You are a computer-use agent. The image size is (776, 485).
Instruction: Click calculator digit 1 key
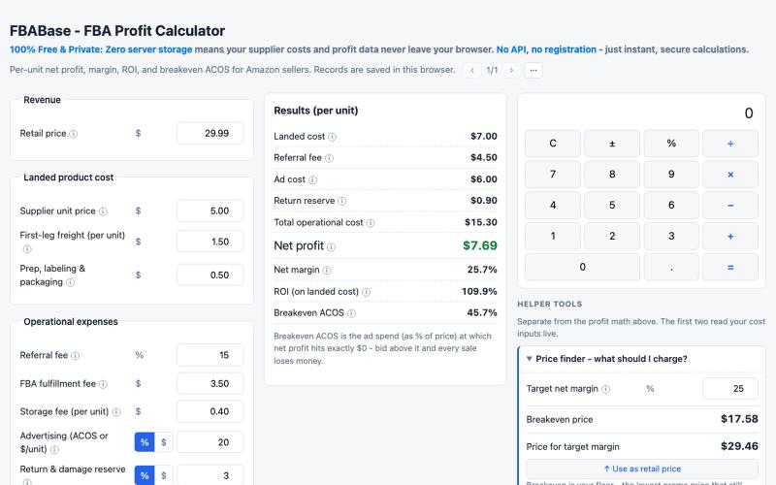tap(553, 236)
